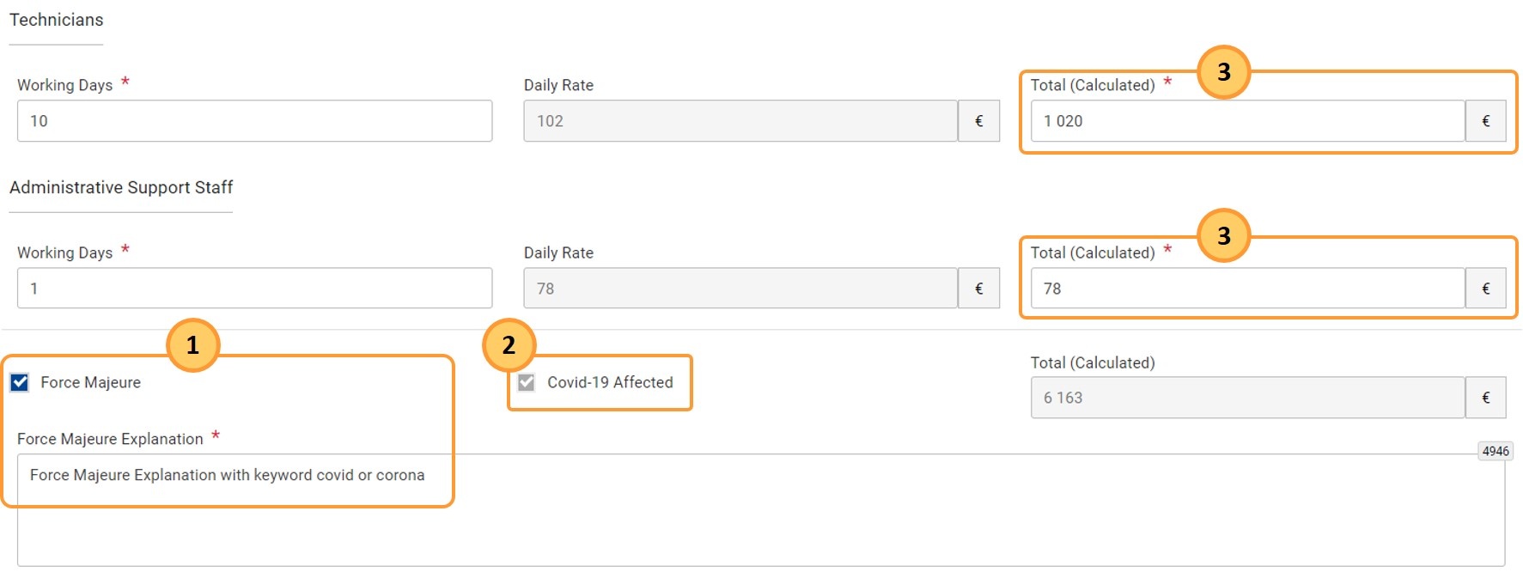Click the euro icon beside Technicians Total
This screenshot has width=1523, height=578.
pyautogui.click(x=1485, y=121)
